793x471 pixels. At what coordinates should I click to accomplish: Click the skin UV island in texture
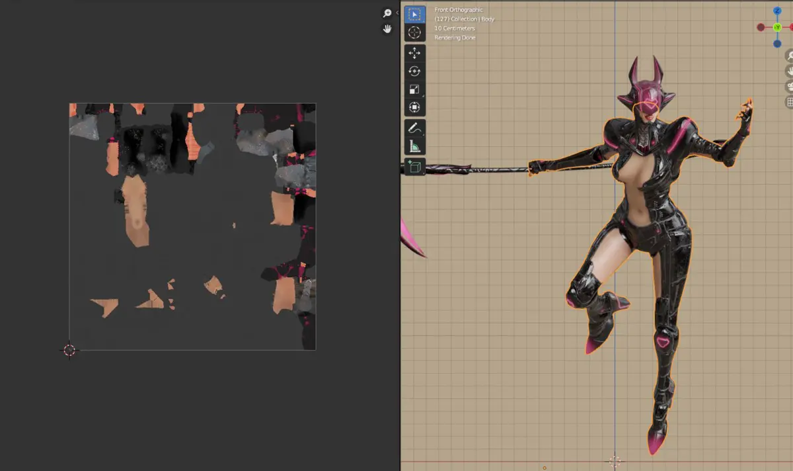point(136,212)
